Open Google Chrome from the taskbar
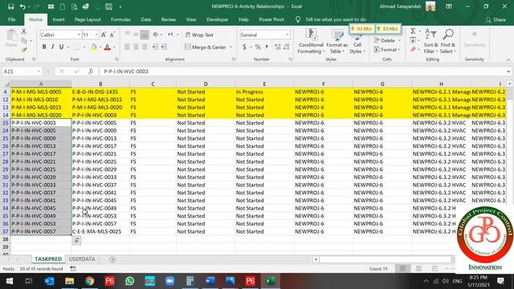The width and height of the screenshot is (514, 289). 89,281
